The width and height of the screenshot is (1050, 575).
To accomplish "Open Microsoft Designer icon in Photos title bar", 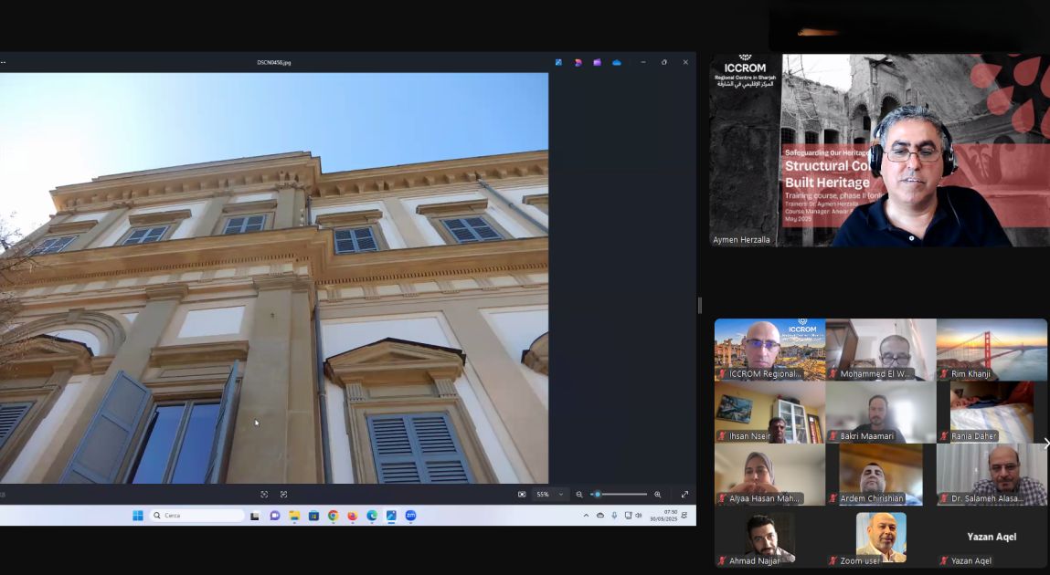I will coord(578,62).
